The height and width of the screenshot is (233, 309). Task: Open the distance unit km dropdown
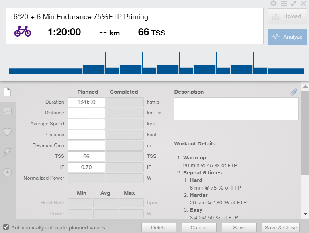[160, 113]
